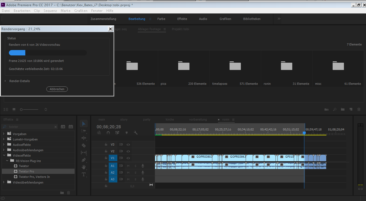Collapse the Videoeffekte folder
This screenshot has width=366, height=201.
coord(3,155)
